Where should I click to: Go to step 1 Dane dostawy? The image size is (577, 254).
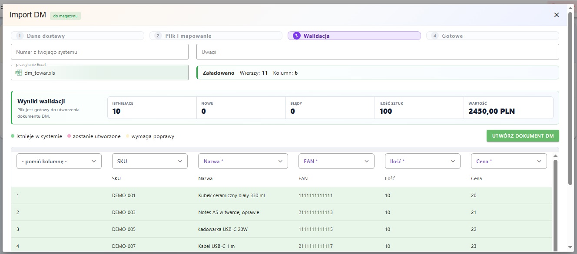(x=77, y=36)
